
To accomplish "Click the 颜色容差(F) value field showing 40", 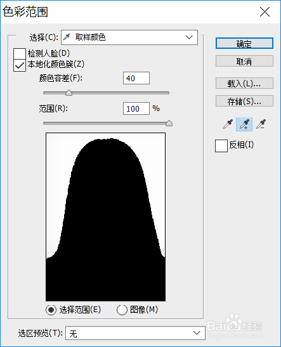I will 136,78.
